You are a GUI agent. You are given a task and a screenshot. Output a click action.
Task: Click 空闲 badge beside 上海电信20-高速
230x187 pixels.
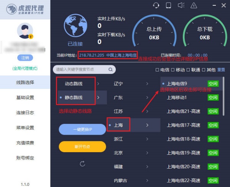point(213,167)
